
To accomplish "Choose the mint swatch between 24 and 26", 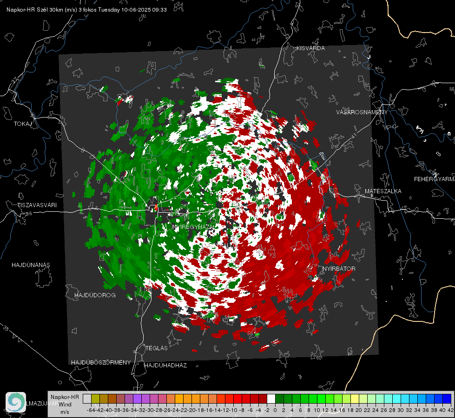I will point(380,398).
